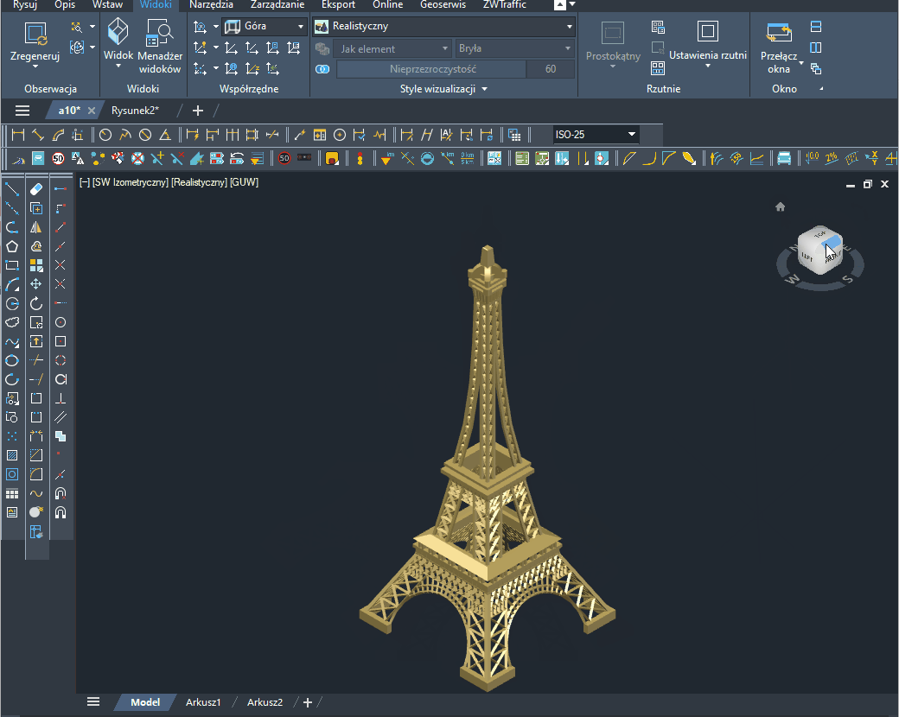The height and width of the screenshot is (717, 899).
Task: Open the Realistyczny visual style dropdown
Action: 443,27
